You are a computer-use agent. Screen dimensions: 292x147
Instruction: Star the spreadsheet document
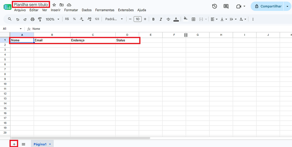click(54, 5)
